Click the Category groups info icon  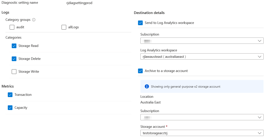(34, 20)
